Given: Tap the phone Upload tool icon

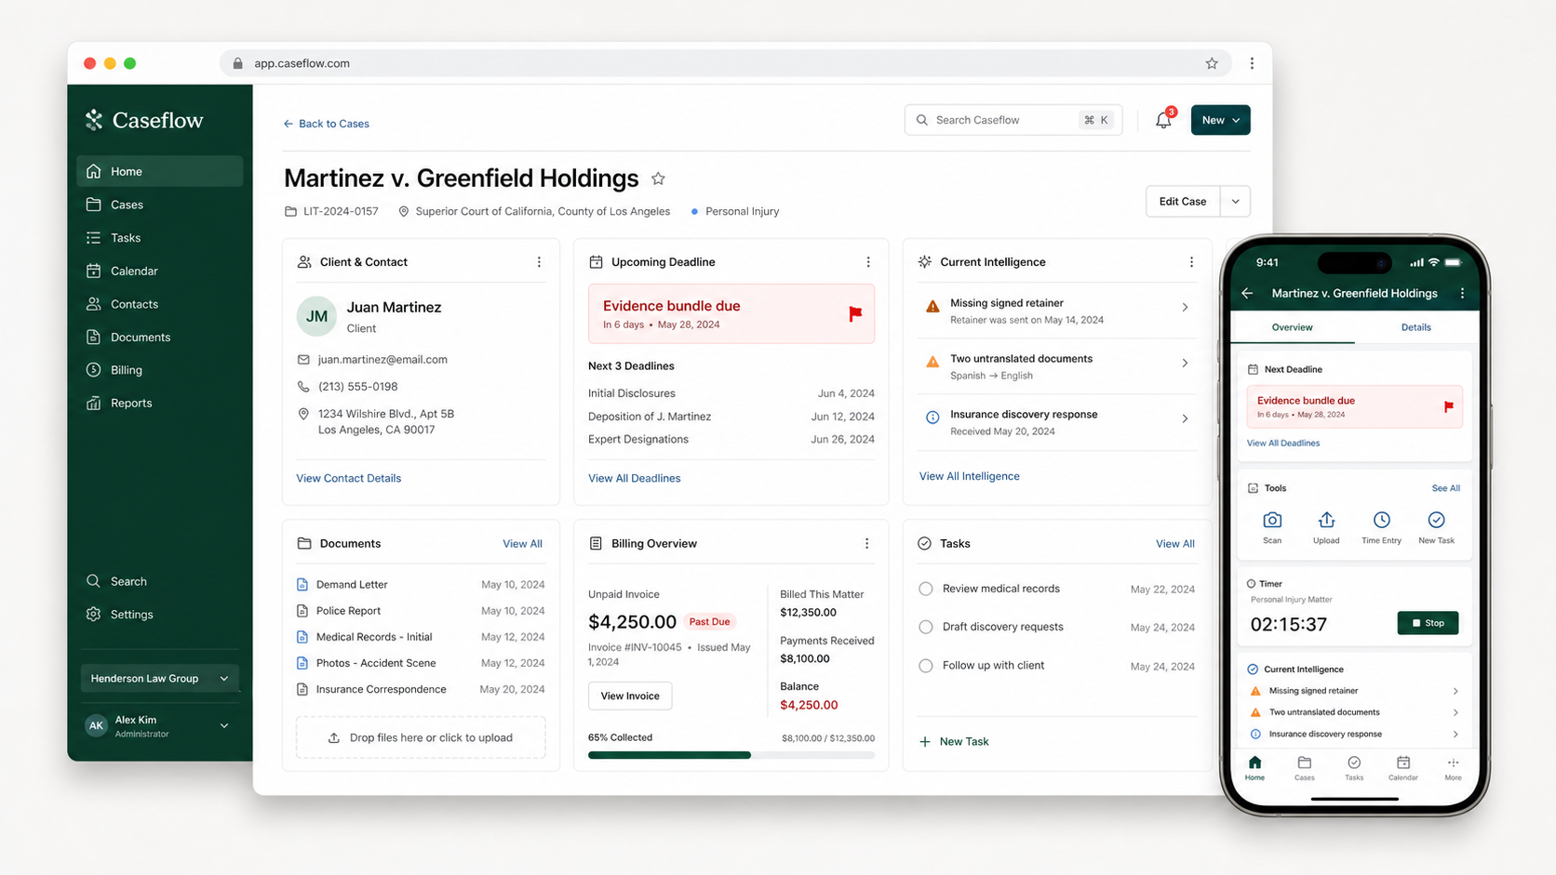Looking at the screenshot, I should [x=1326, y=521].
